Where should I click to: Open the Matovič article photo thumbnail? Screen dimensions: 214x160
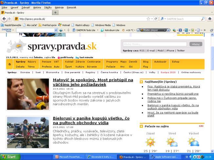[x=28, y=94]
